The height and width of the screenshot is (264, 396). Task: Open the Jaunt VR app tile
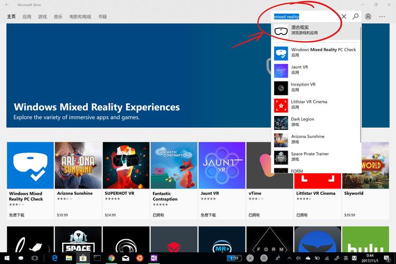click(x=222, y=181)
